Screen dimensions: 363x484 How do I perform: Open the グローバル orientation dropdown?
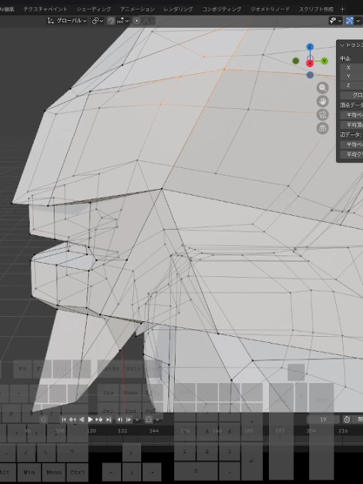[x=67, y=21]
